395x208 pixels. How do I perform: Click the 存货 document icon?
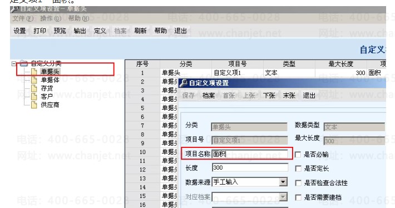(34, 88)
